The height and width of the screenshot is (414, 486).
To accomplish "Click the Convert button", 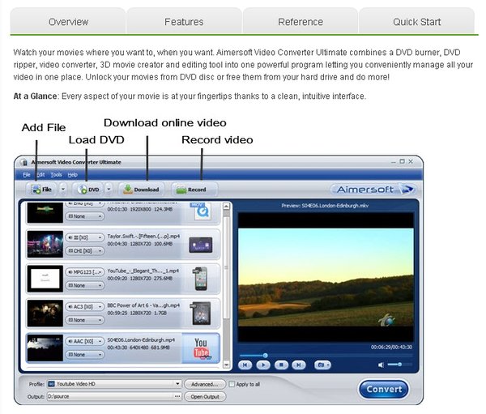I will 384,389.
